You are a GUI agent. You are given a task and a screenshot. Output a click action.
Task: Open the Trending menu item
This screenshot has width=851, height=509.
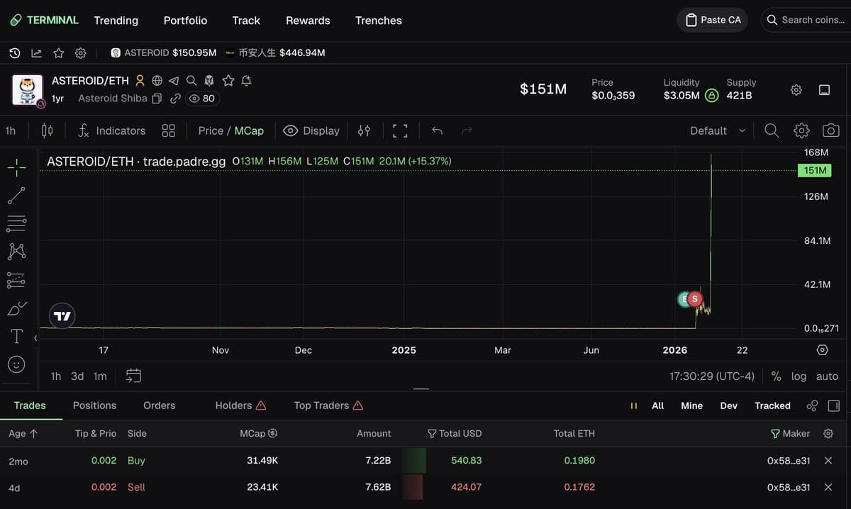(116, 21)
